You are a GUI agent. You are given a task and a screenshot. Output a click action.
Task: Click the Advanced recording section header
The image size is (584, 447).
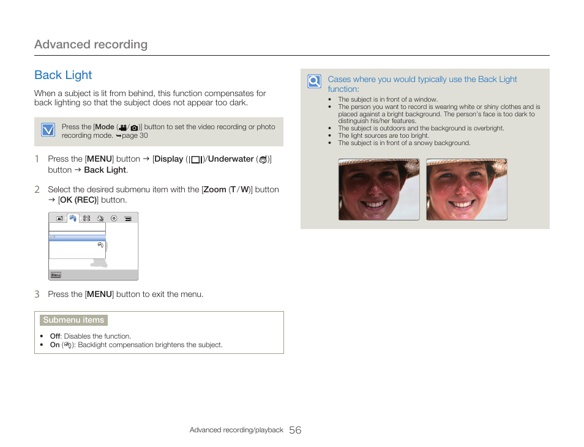(91, 44)
